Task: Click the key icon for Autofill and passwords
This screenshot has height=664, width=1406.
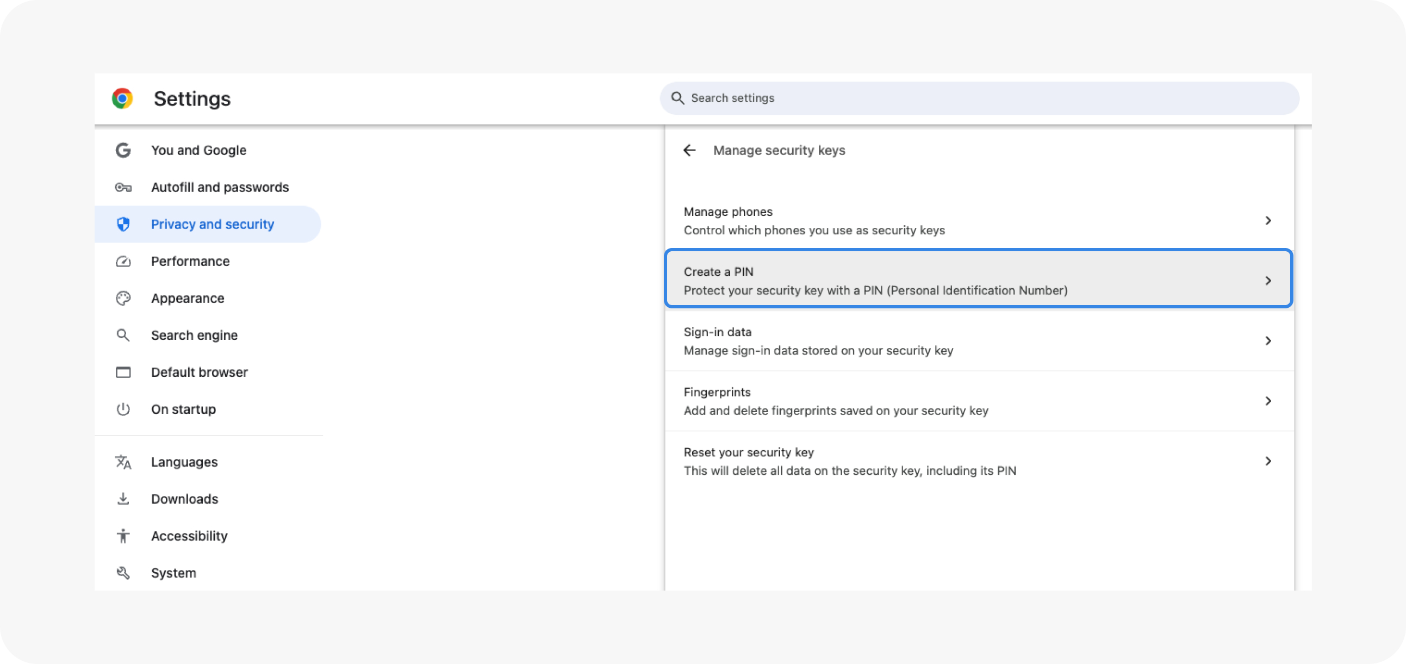Action: point(123,187)
